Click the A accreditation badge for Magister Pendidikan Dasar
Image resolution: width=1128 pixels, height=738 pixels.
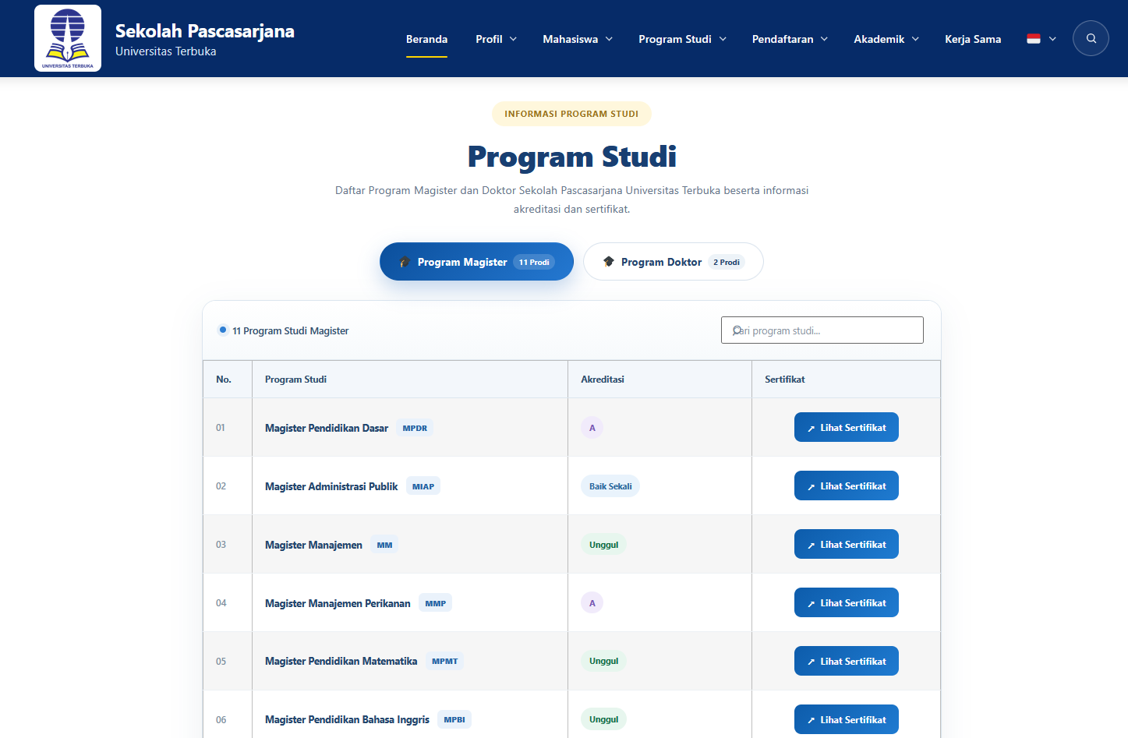[x=592, y=428]
